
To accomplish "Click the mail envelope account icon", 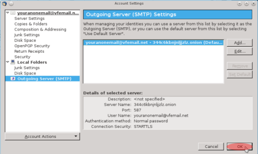I will [13, 13].
